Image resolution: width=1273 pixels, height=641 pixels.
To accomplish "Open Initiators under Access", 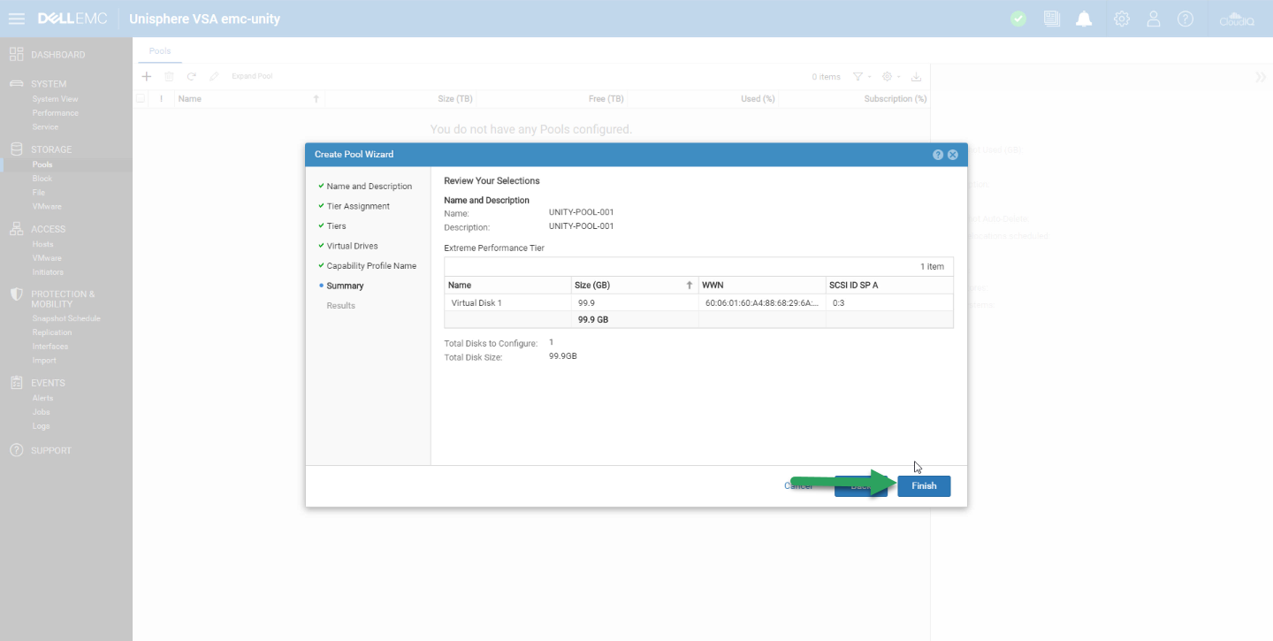I will [x=48, y=272].
